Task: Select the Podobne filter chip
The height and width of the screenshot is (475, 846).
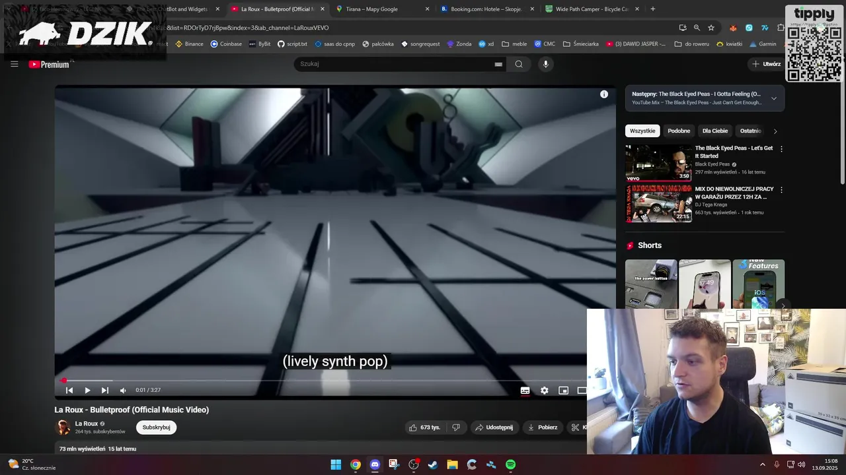Action: 679,131
